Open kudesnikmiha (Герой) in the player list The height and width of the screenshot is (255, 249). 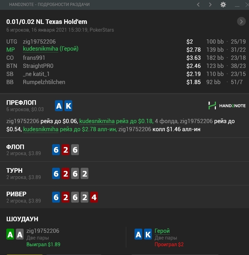click(x=51, y=49)
